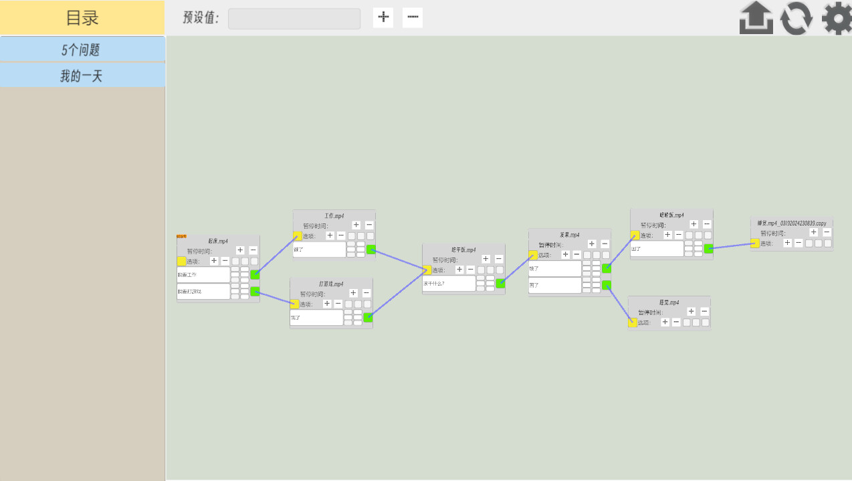The height and width of the screenshot is (481, 852).
Task: Click the upload icon in the top-right toolbar
Action: tap(756, 18)
